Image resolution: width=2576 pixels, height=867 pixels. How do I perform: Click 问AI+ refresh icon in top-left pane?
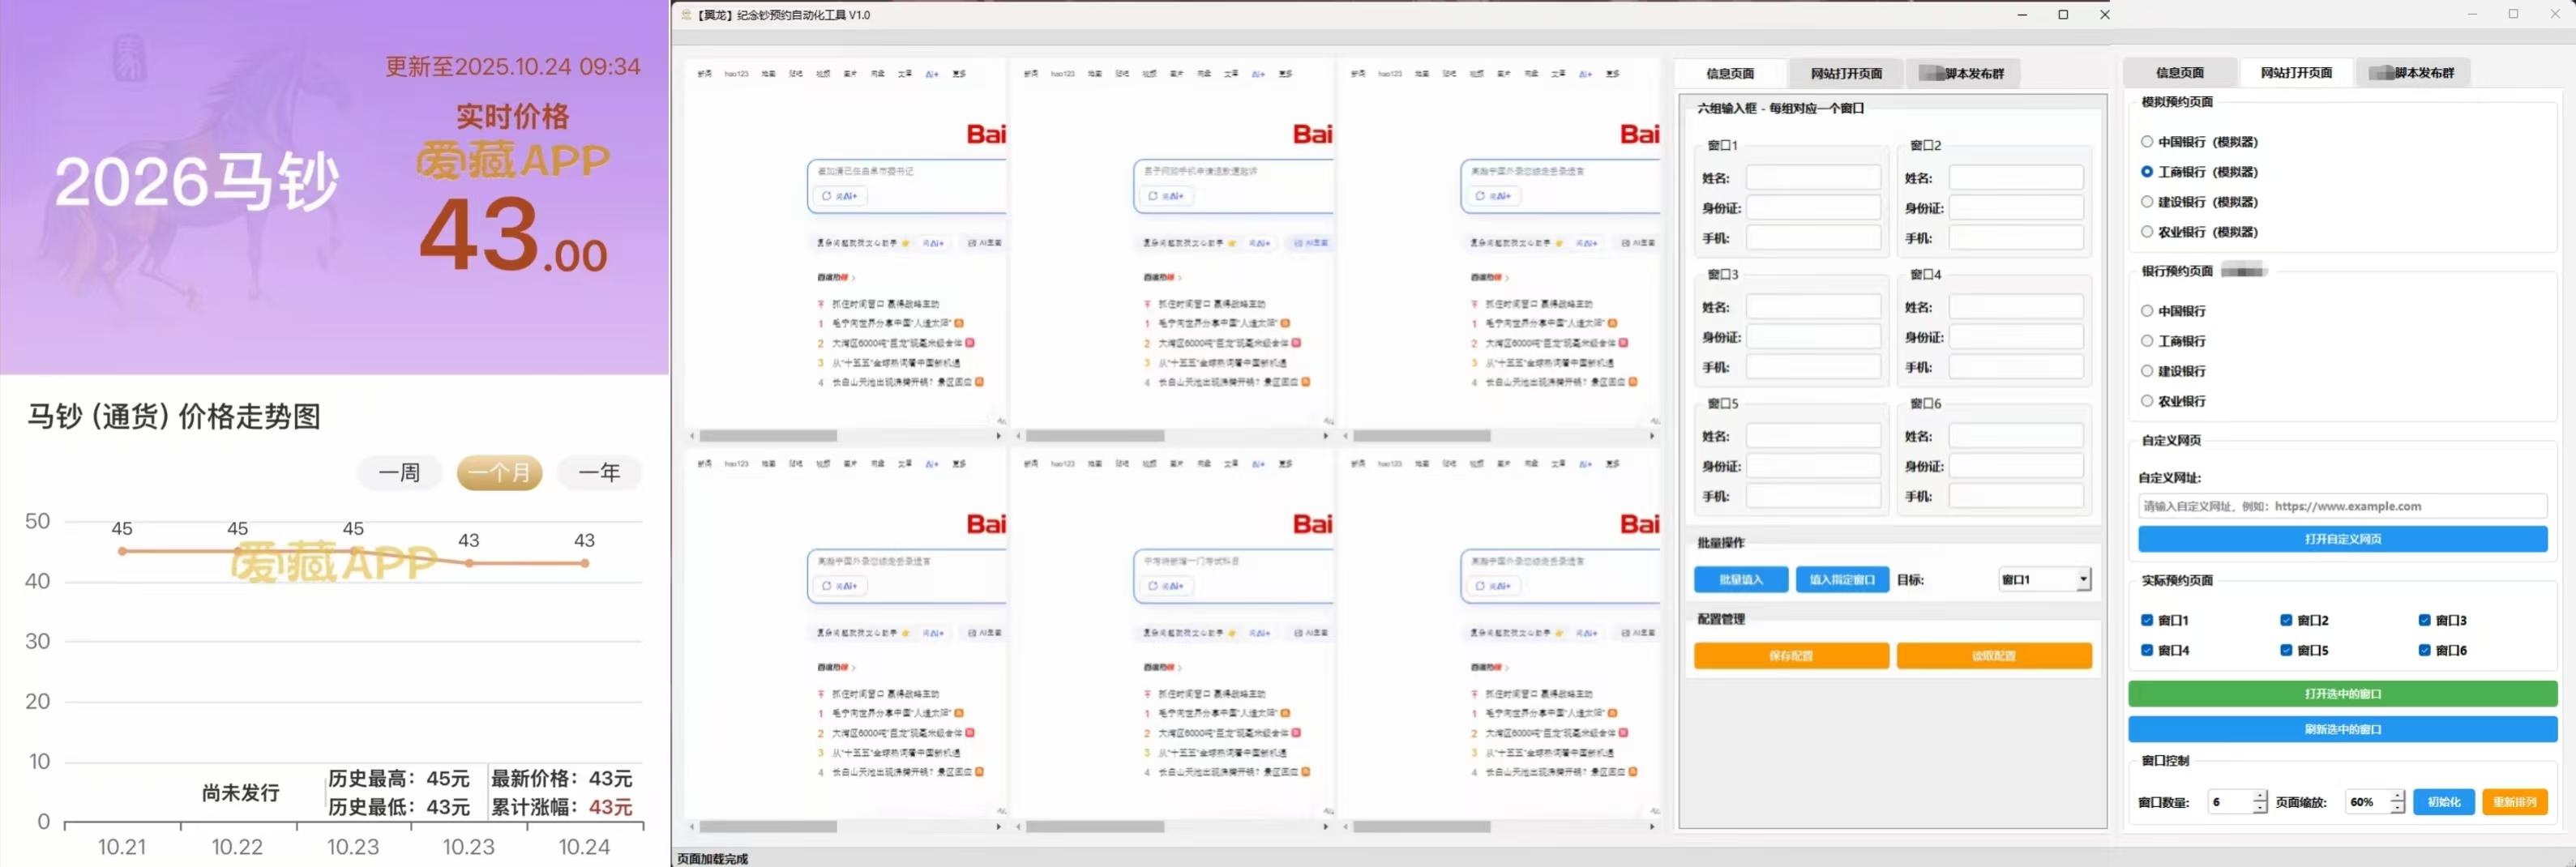(827, 196)
